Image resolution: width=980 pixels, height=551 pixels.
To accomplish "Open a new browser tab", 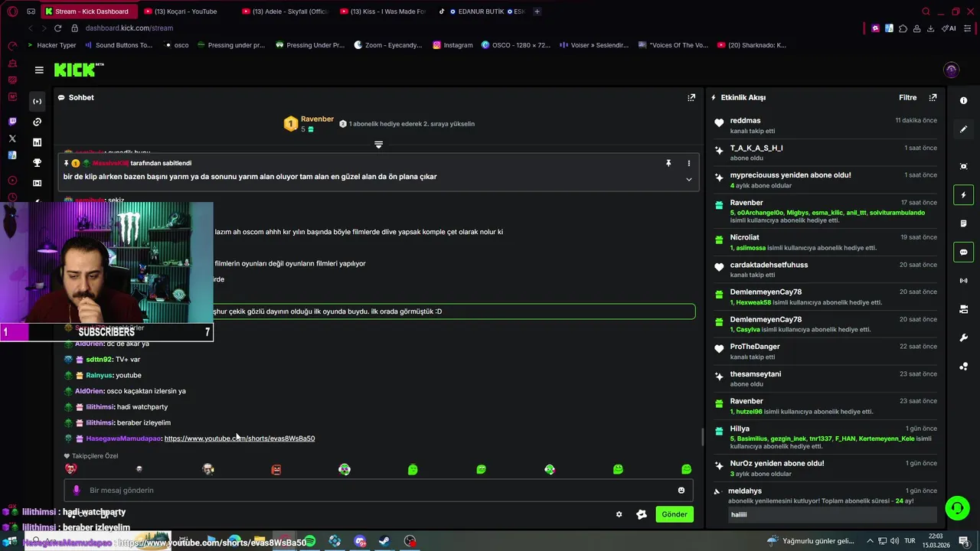I will click(x=537, y=11).
